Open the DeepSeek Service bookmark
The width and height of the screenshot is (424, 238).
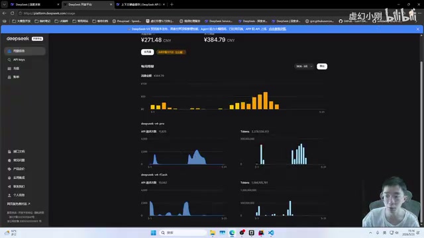[219, 21]
